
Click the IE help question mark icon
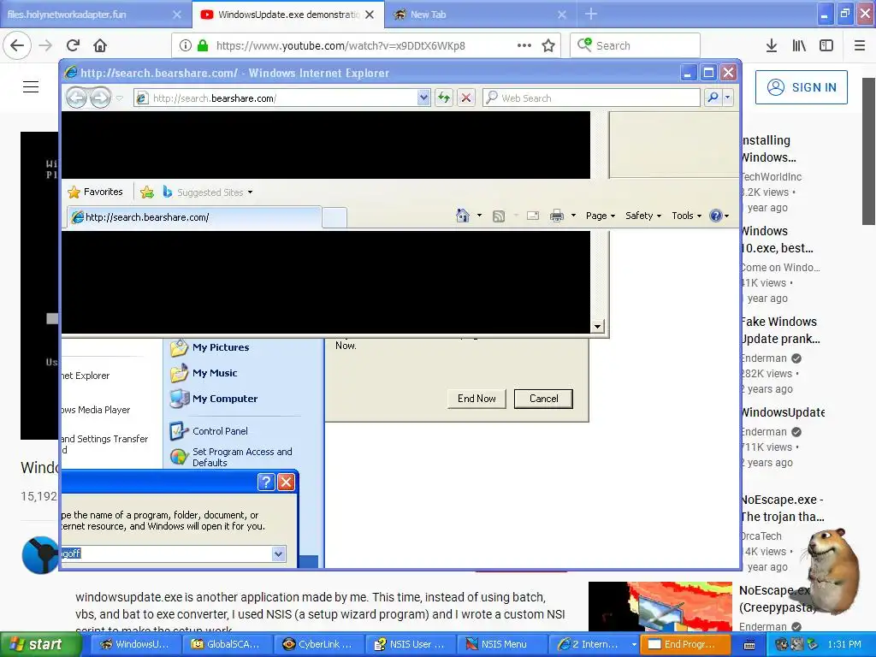(x=715, y=216)
